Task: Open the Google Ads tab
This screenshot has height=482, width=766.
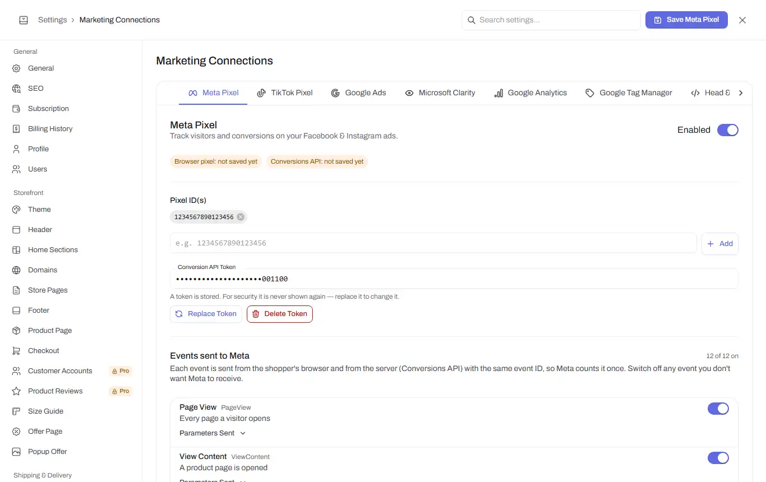Action: point(359,93)
